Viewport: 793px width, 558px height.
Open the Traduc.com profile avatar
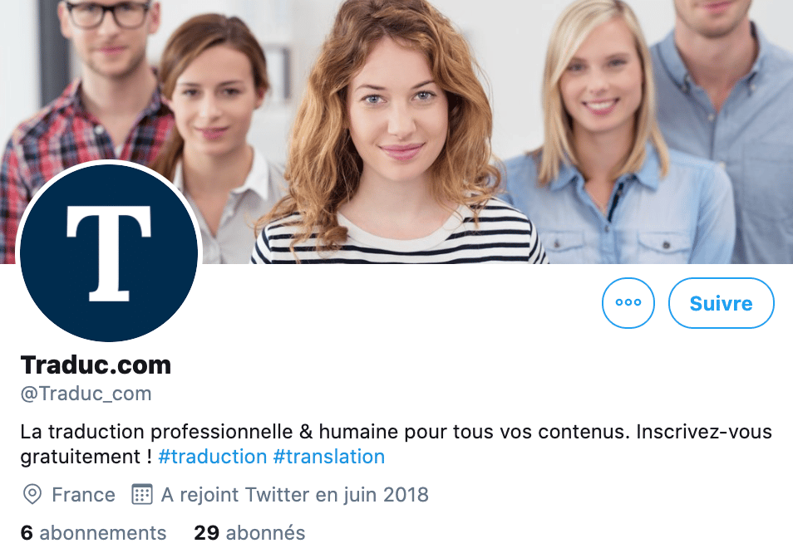109,252
